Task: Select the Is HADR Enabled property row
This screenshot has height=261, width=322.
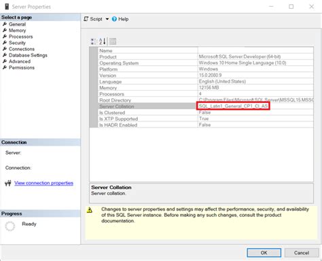Action: point(206,125)
